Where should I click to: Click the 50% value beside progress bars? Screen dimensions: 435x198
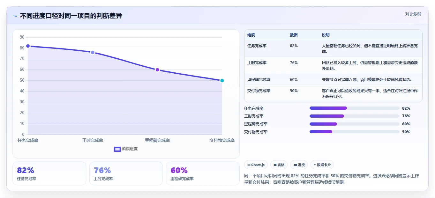pos(406,132)
